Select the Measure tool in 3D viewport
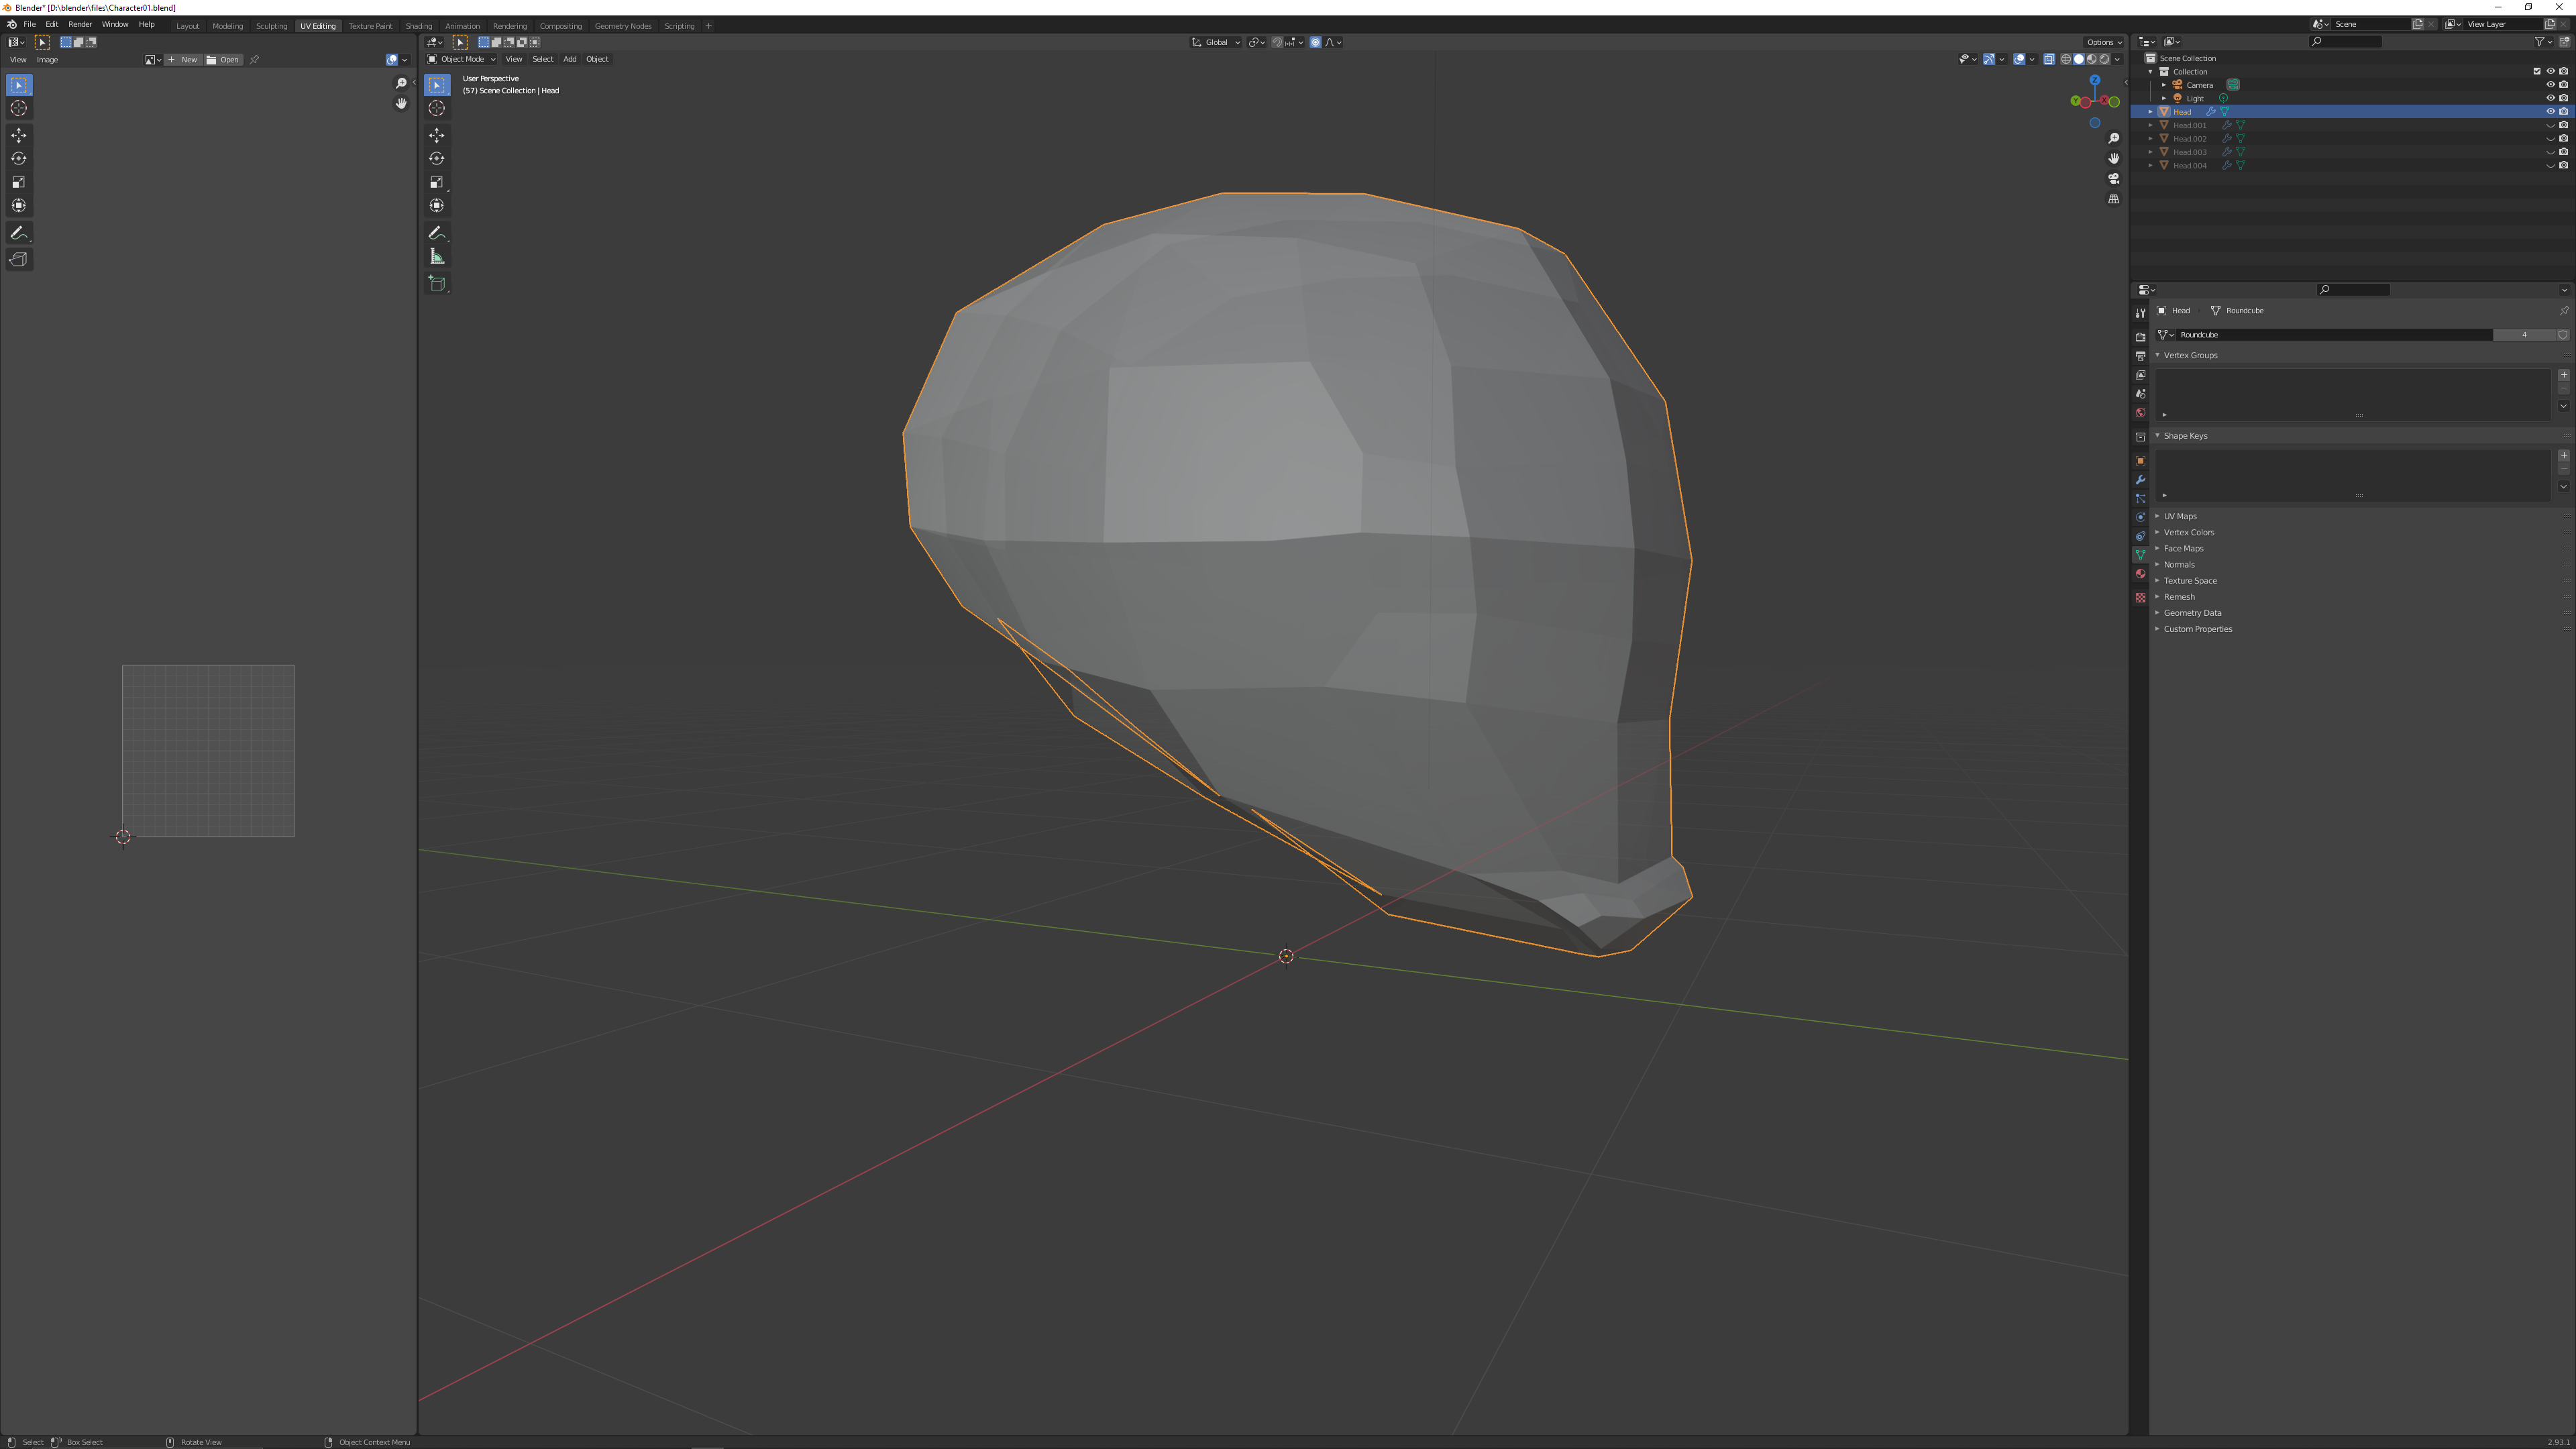 437,257
